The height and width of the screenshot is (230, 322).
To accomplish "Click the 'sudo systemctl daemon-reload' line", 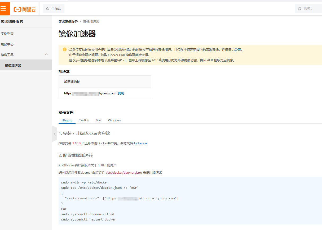I will click(88, 214).
